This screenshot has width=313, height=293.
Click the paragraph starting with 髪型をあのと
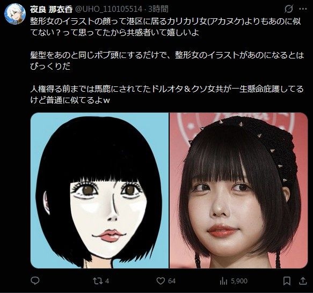167,61
